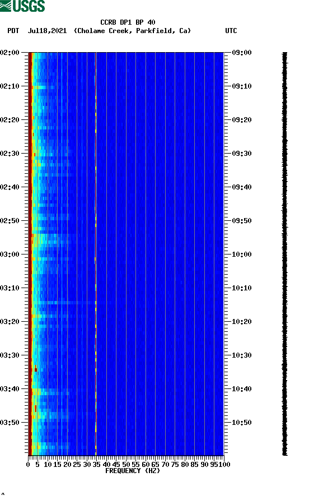Click the 09:40 UTC time label
The height and width of the screenshot is (500, 309).
click(242, 187)
